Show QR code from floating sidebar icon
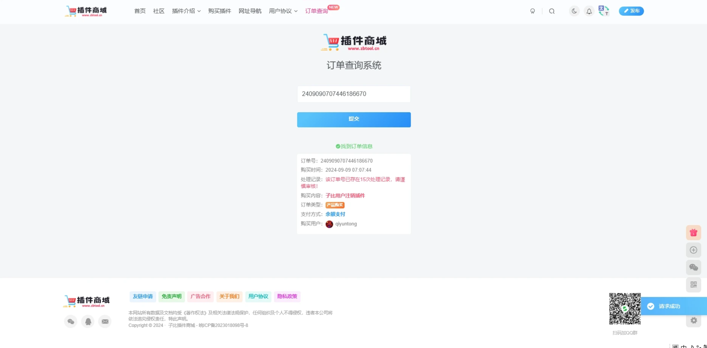This screenshot has height=348, width=707. coord(694,284)
